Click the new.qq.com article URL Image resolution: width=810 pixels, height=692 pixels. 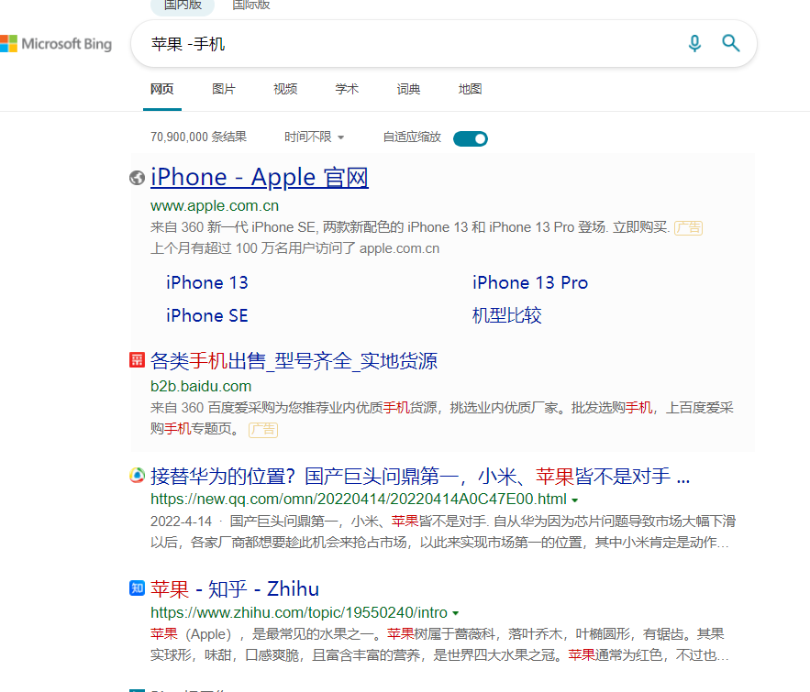pos(359,500)
